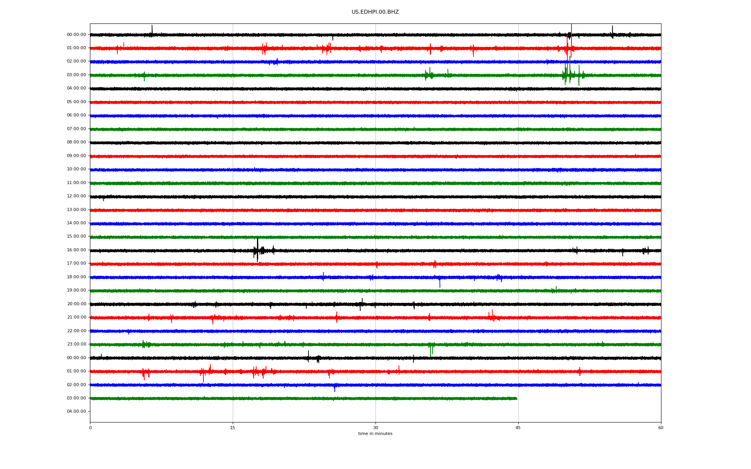Click the 10:00:00 row label
Screen dimensions: 751x469
point(76,169)
